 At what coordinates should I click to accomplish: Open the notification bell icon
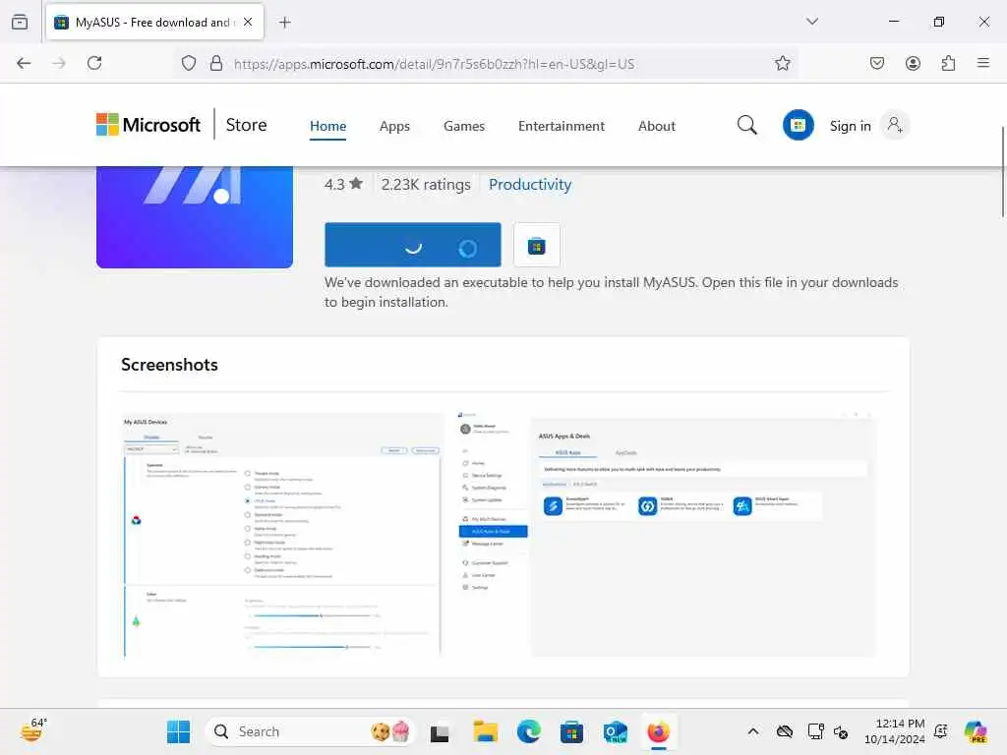point(941,731)
